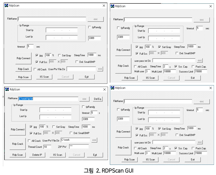
Task: Browse <<< next to C:\work directory field
Action: pyautogui.click(x=94, y=140)
